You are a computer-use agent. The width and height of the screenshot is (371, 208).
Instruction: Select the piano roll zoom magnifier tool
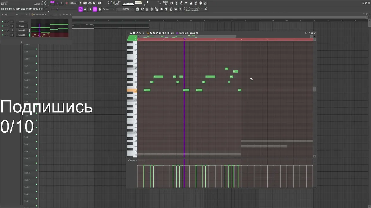[169, 33]
